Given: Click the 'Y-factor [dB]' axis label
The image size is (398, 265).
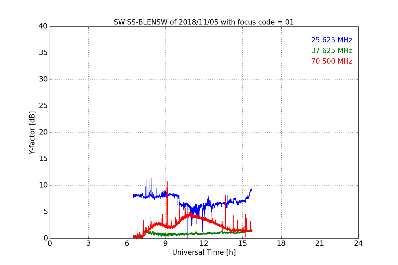Looking at the screenshot, I should click(32, 132).
